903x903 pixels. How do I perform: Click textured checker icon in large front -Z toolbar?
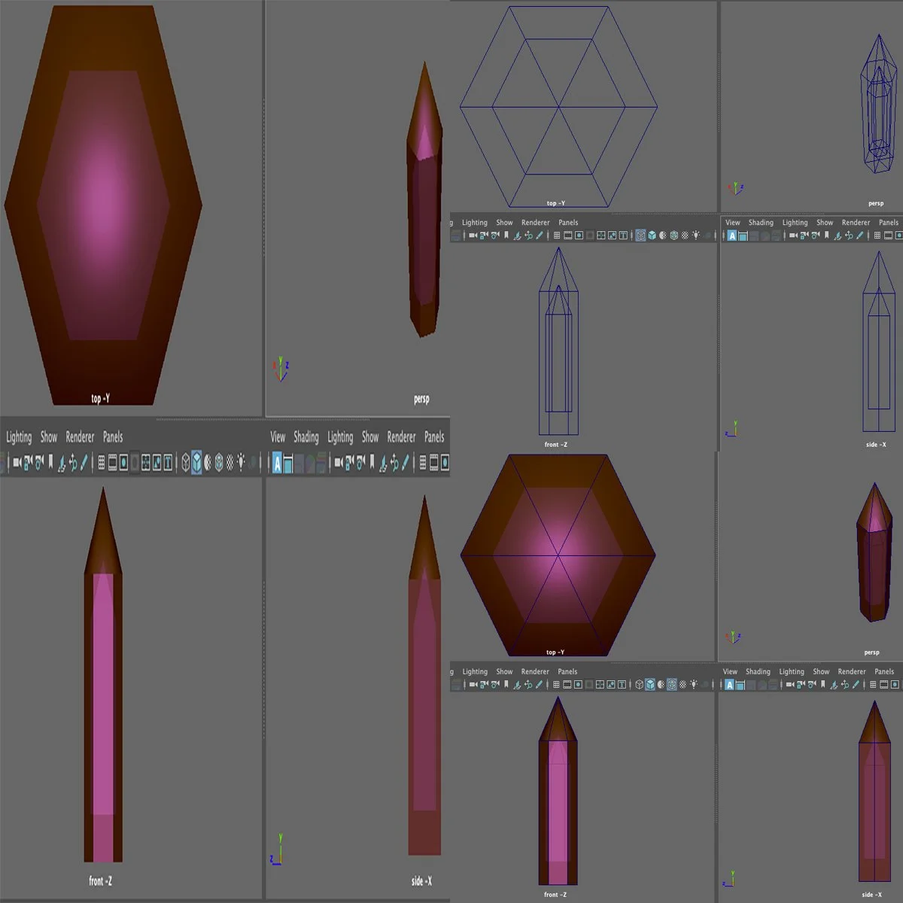pyautogui.click(x=230, y=463)
